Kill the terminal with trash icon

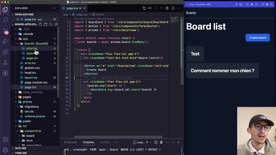click(x=161, y=143)
